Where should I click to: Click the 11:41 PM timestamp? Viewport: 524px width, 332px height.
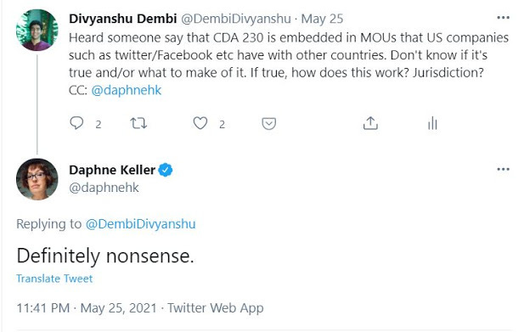[x=43, y=307]
